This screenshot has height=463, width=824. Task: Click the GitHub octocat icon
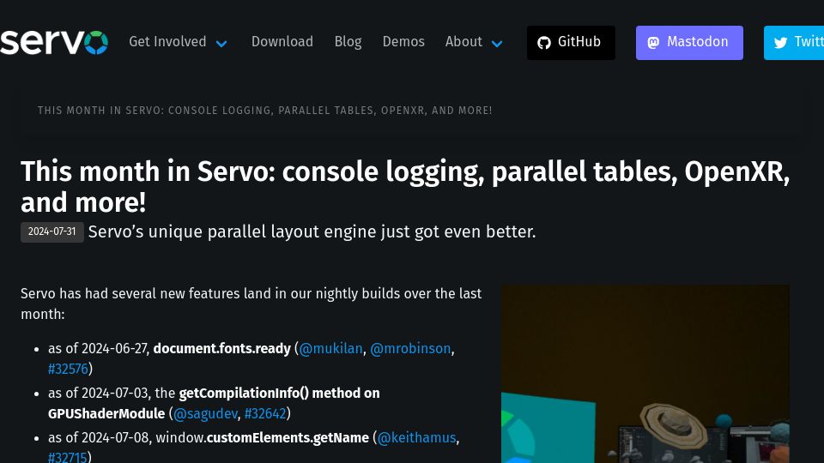[x=544, y=43]
